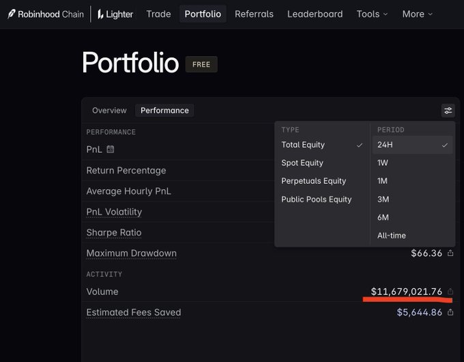Click the Lighter logo icon
The image size is (464, 362).
[100, 14]
